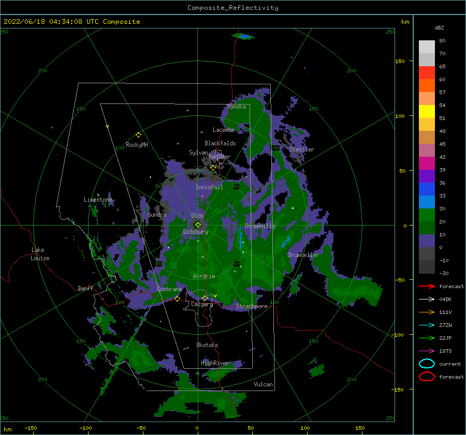
Task: Click the white 04DK arrow legend icon
Action: pyautogui.click(x=427, y=299)
